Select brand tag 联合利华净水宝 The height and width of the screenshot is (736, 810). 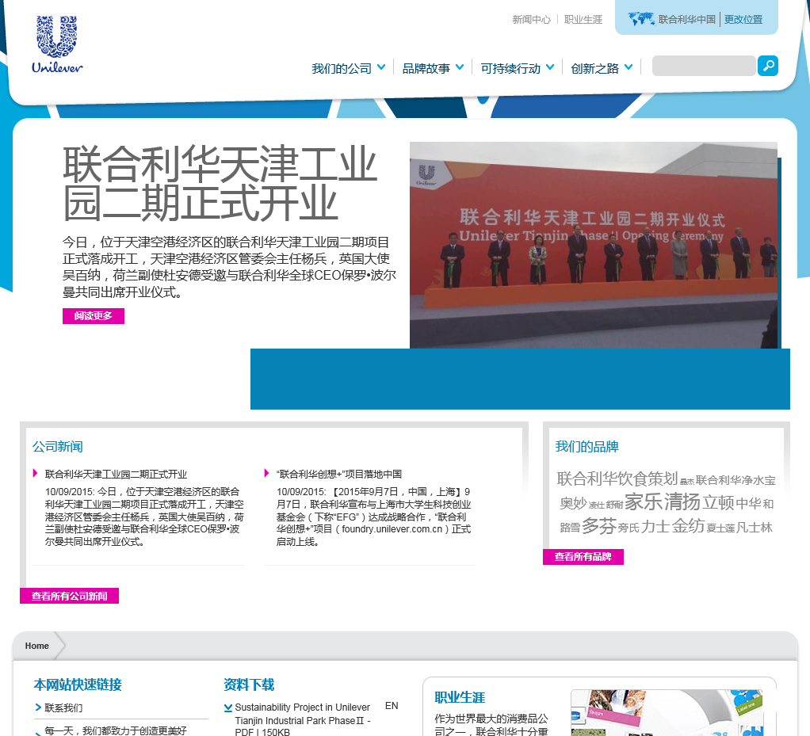[735, 480]
